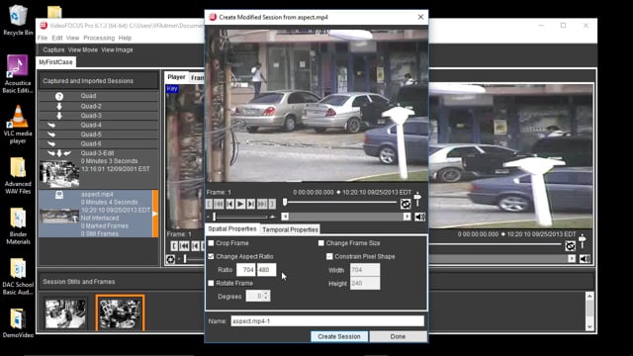Step forward one frame in the dialog player
633x356 pixels.
[x=250, y=204]
